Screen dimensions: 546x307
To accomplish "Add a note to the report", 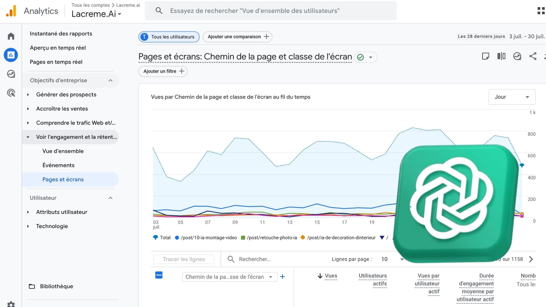I will tap(486, 56).
